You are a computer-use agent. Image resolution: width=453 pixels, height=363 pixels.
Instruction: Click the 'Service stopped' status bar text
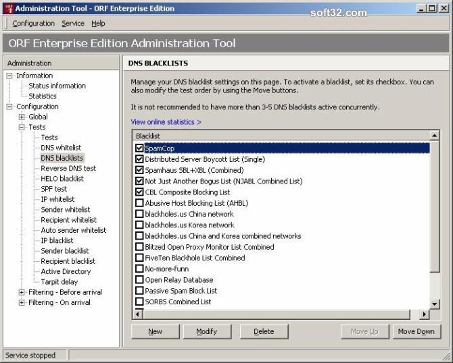[30, 355]
